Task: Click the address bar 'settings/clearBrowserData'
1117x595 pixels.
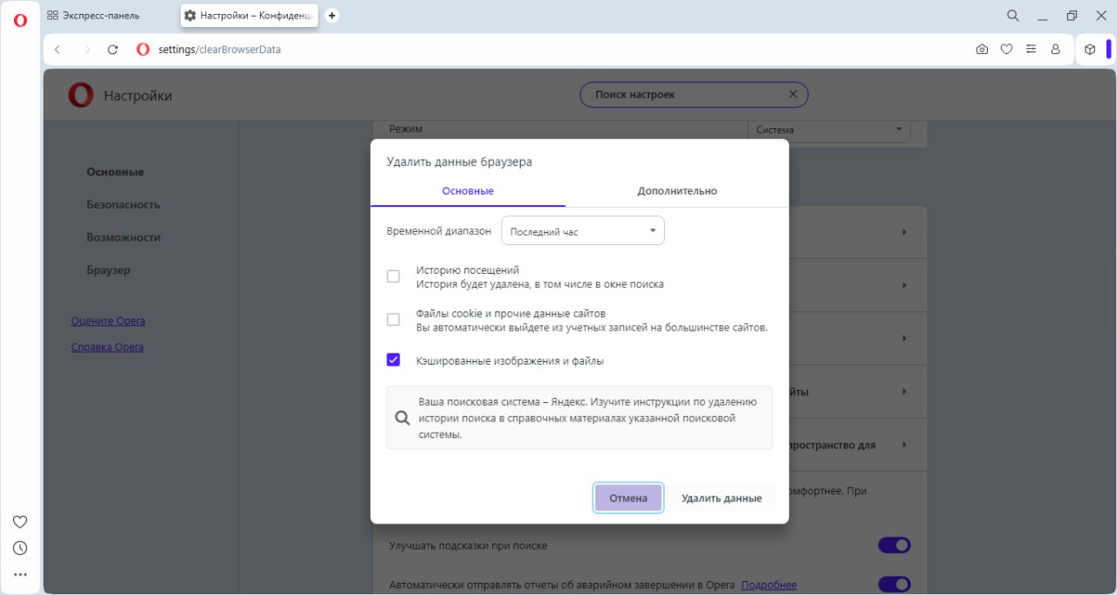Action: (x=219, y=50)
